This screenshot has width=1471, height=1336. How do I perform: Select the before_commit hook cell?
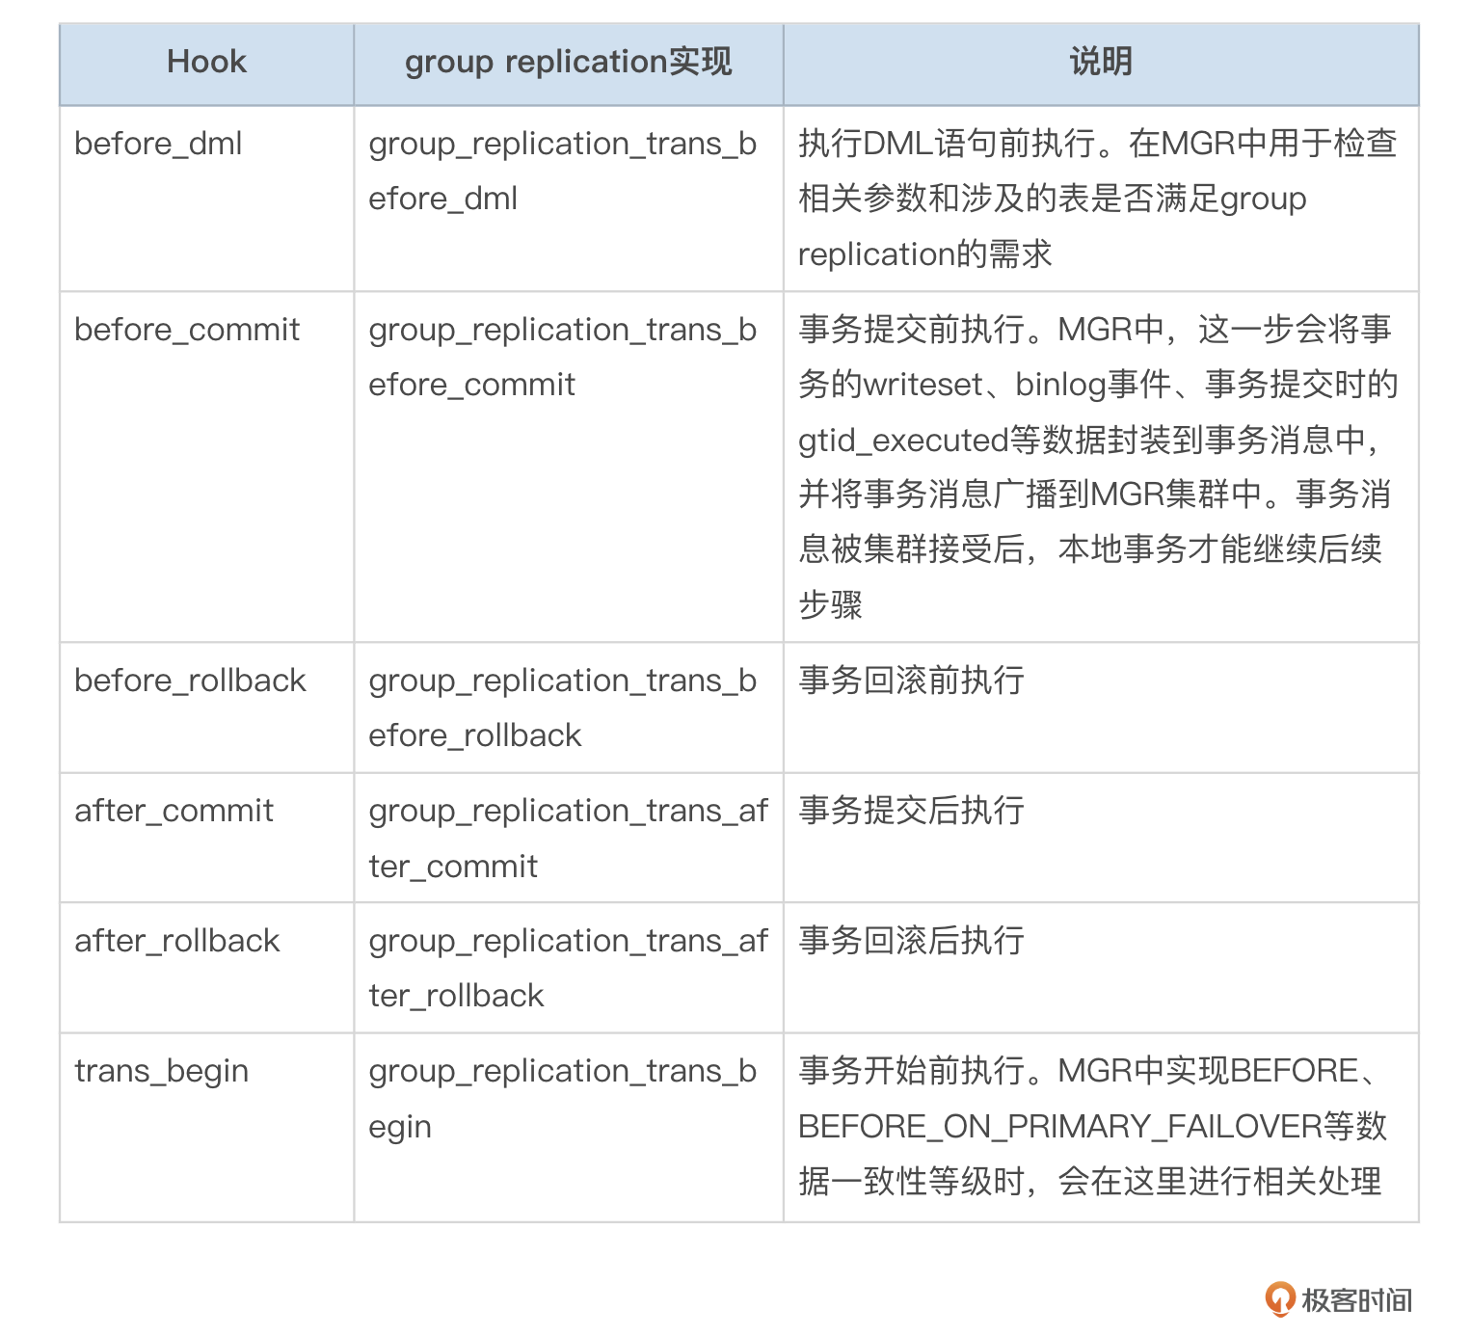(x=187, y=330)
